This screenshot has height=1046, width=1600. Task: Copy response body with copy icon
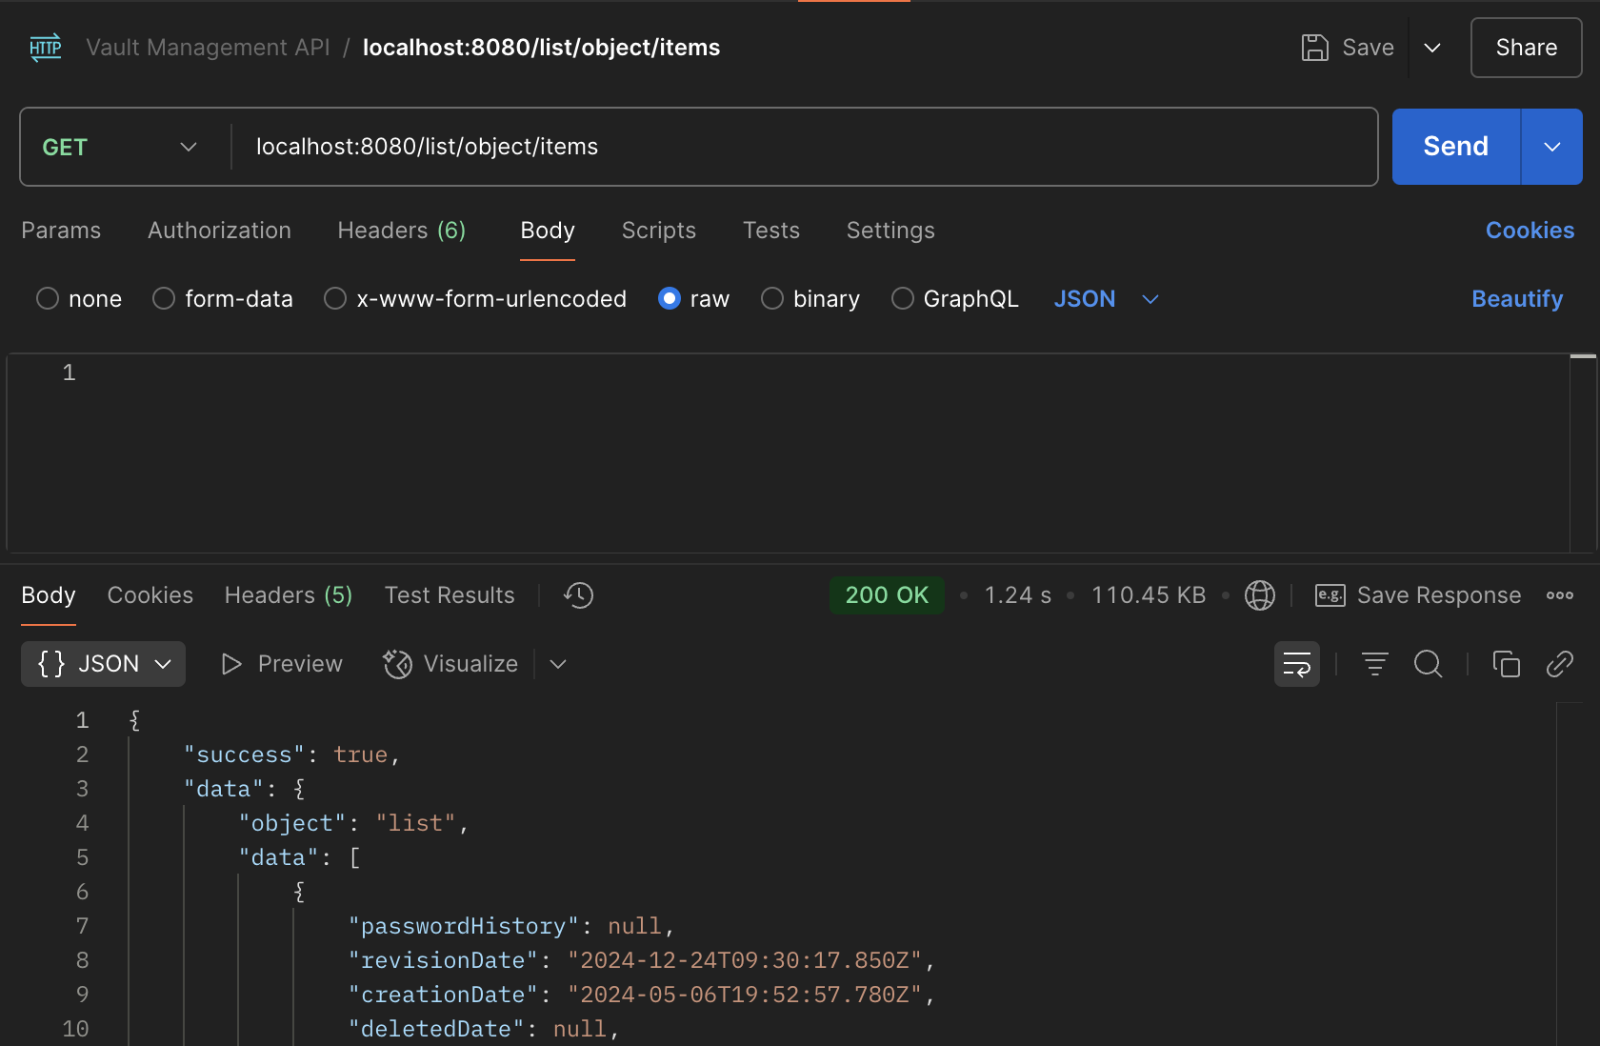tap(1506, 664)
